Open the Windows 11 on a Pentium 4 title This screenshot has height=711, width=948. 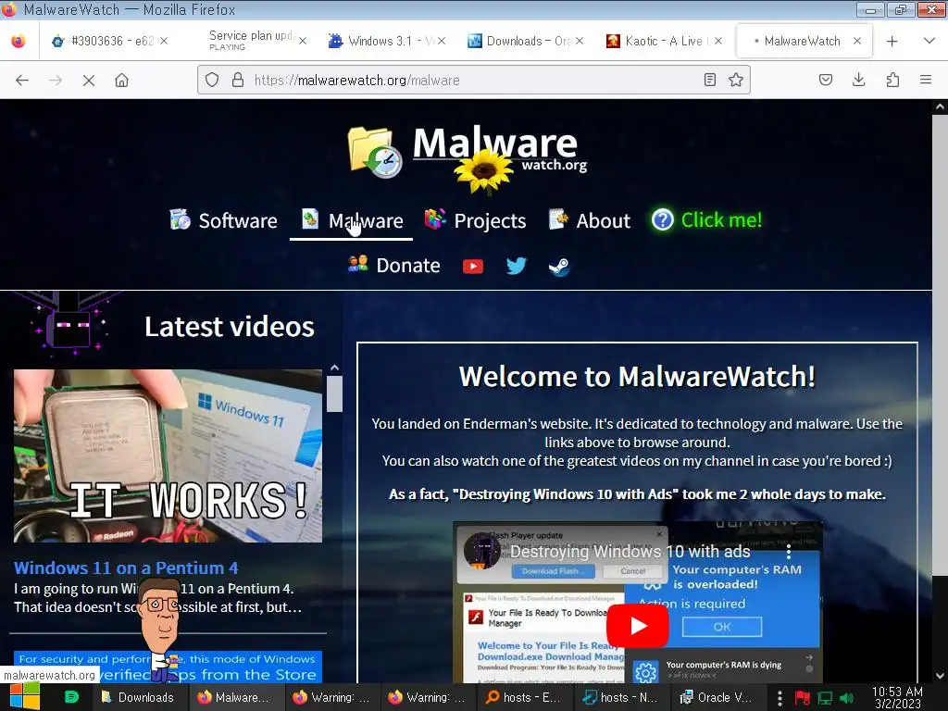(x=126, y=568)
